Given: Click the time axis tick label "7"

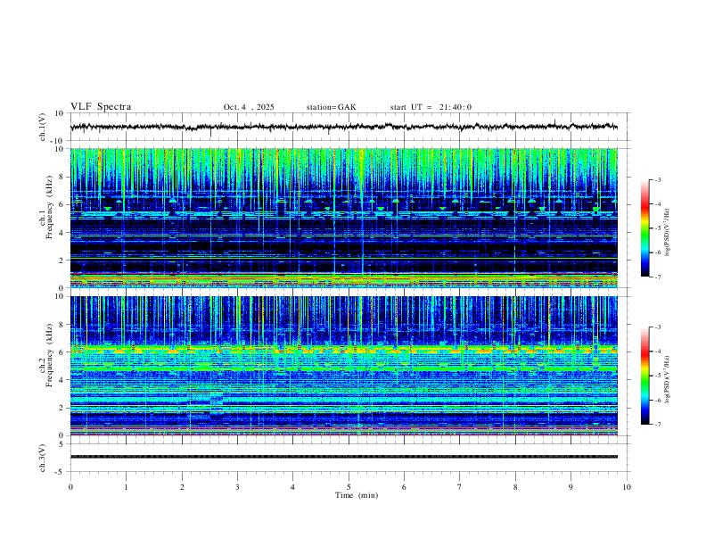Looking at the screenshot, I should coord(460,487).
